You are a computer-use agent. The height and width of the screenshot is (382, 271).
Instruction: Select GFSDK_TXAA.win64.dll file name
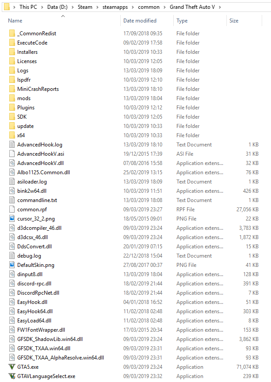pos(44,348)
